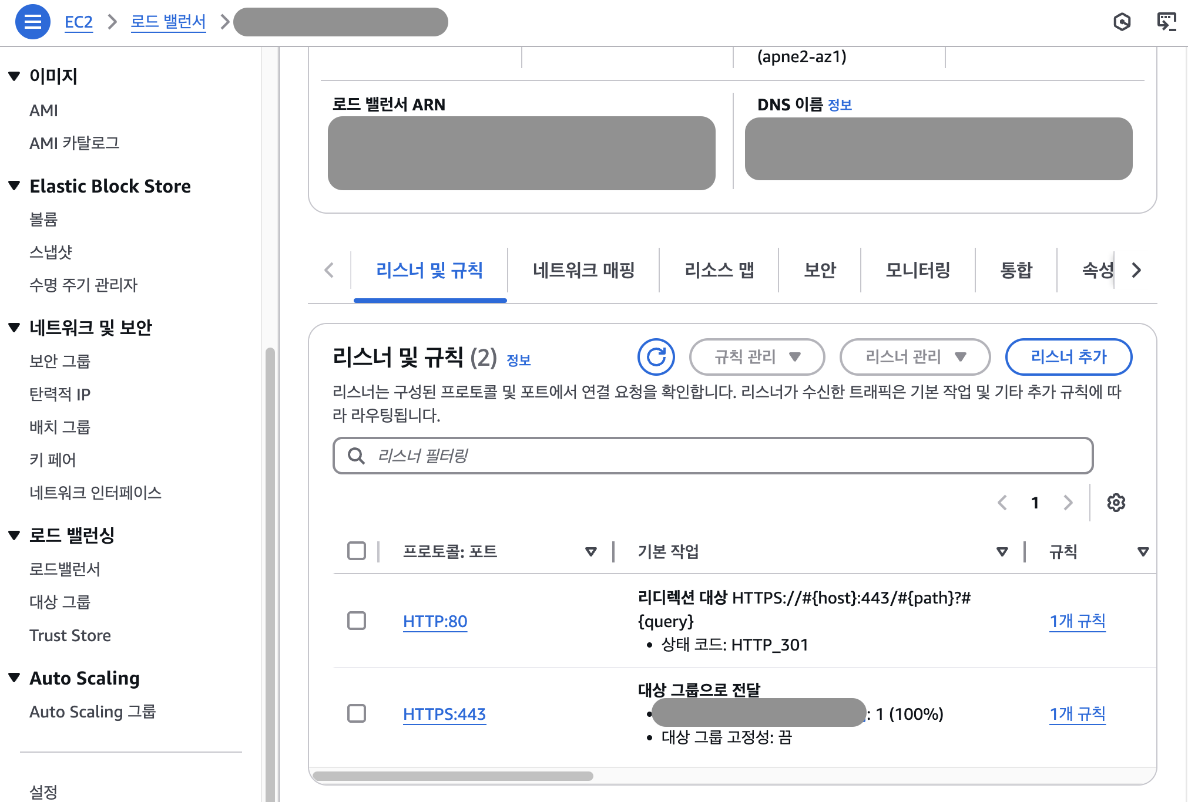This screenshot has height=802, width=1188.
Task: Click page number 1 in pagination
Action: pyautogui.click(x=1035, y=503)
